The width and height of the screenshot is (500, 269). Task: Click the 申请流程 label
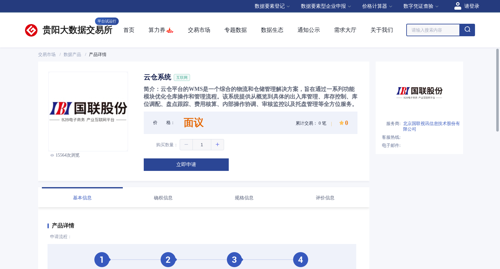coord(61,237)
